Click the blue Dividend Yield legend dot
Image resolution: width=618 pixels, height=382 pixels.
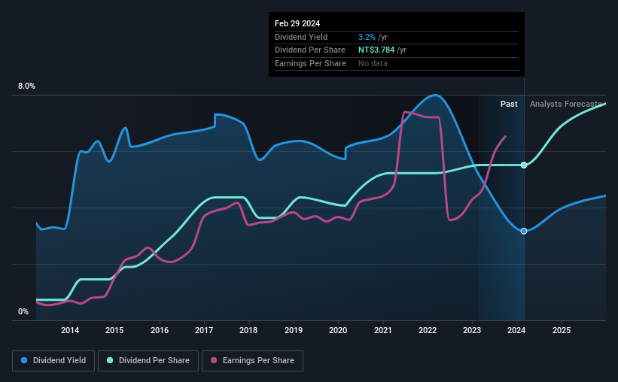pyautogui.click(x=24, y=360)
